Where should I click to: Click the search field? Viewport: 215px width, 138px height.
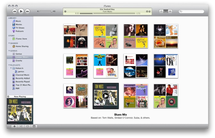[192, 11]
